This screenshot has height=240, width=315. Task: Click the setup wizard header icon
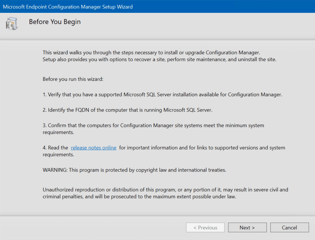tap(12, 24)
